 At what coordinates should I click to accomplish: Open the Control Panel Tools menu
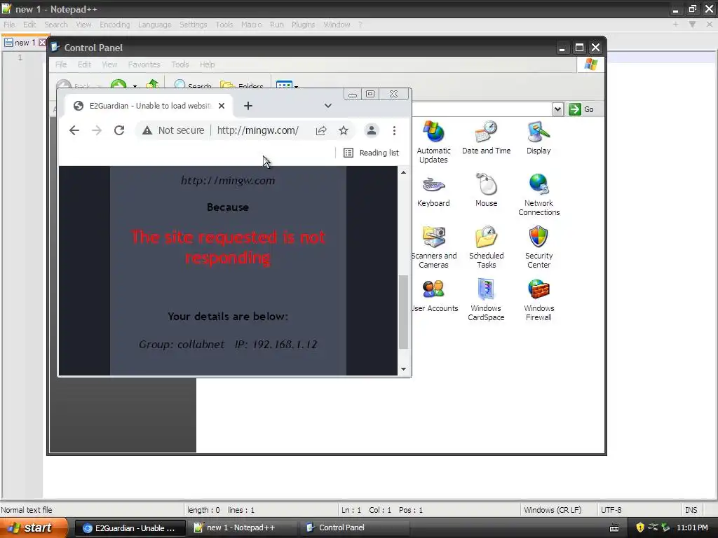[180, 64]
